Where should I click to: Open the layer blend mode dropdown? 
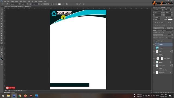pos(158,35)
